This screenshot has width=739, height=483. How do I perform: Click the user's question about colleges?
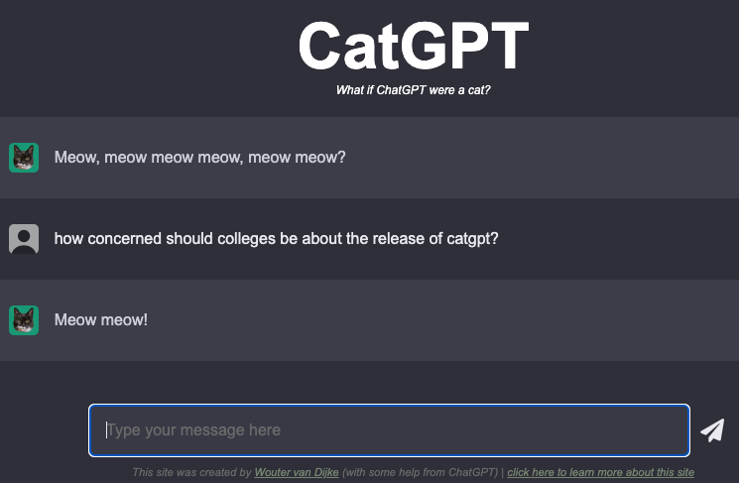[276, 239]
